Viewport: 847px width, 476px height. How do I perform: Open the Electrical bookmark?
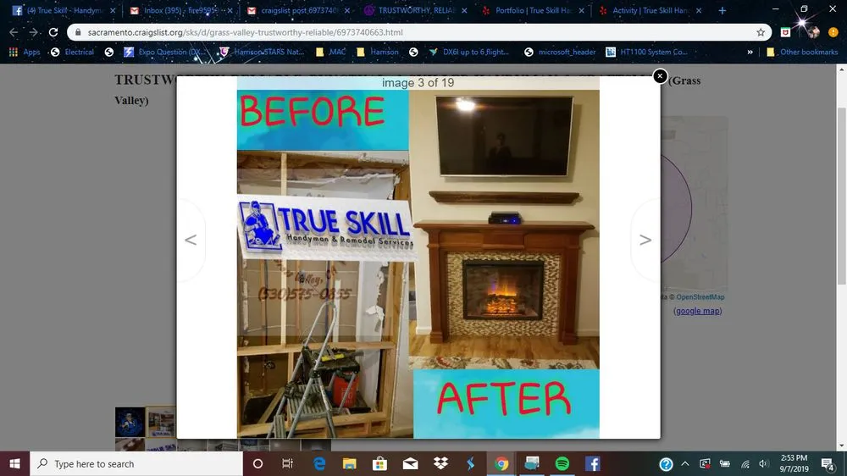tap(72, 52)
